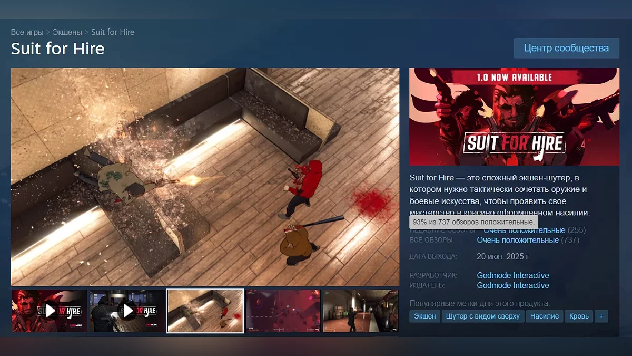
Task: Click the ВСЕ ОБЗОРЫ label
Action: pyautogui.click(x=432, y=240)
